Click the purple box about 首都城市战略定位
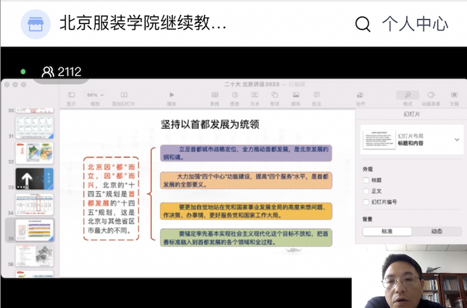 246,153
